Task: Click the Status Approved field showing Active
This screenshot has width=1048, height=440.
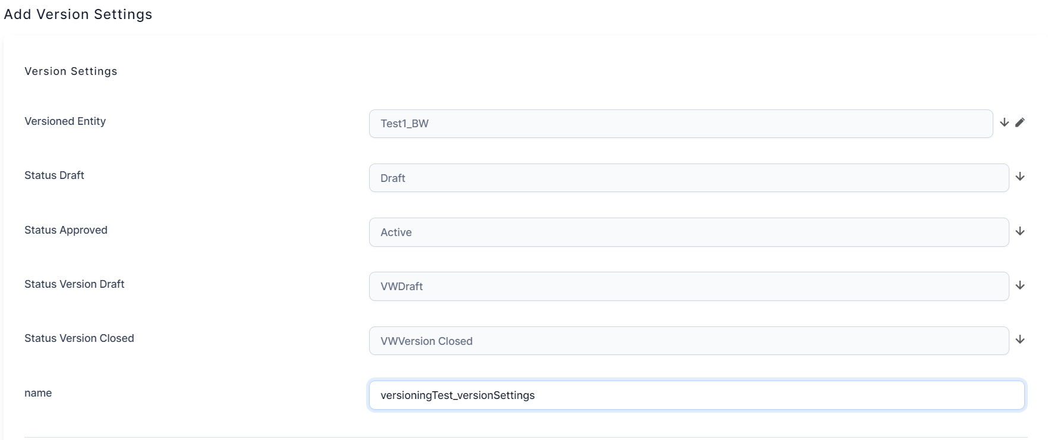Action: click(688, 232)
